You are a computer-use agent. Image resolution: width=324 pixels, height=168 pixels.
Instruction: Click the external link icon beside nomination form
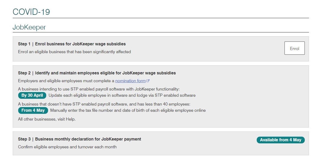click(148, 81)
